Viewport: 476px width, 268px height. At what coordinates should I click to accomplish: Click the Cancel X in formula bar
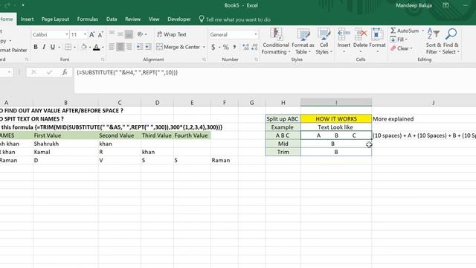(33, 72)
